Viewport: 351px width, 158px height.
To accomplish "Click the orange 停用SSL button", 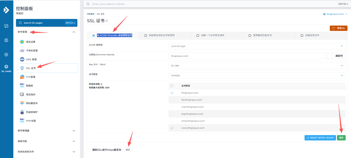I will [x=338, y=28].
